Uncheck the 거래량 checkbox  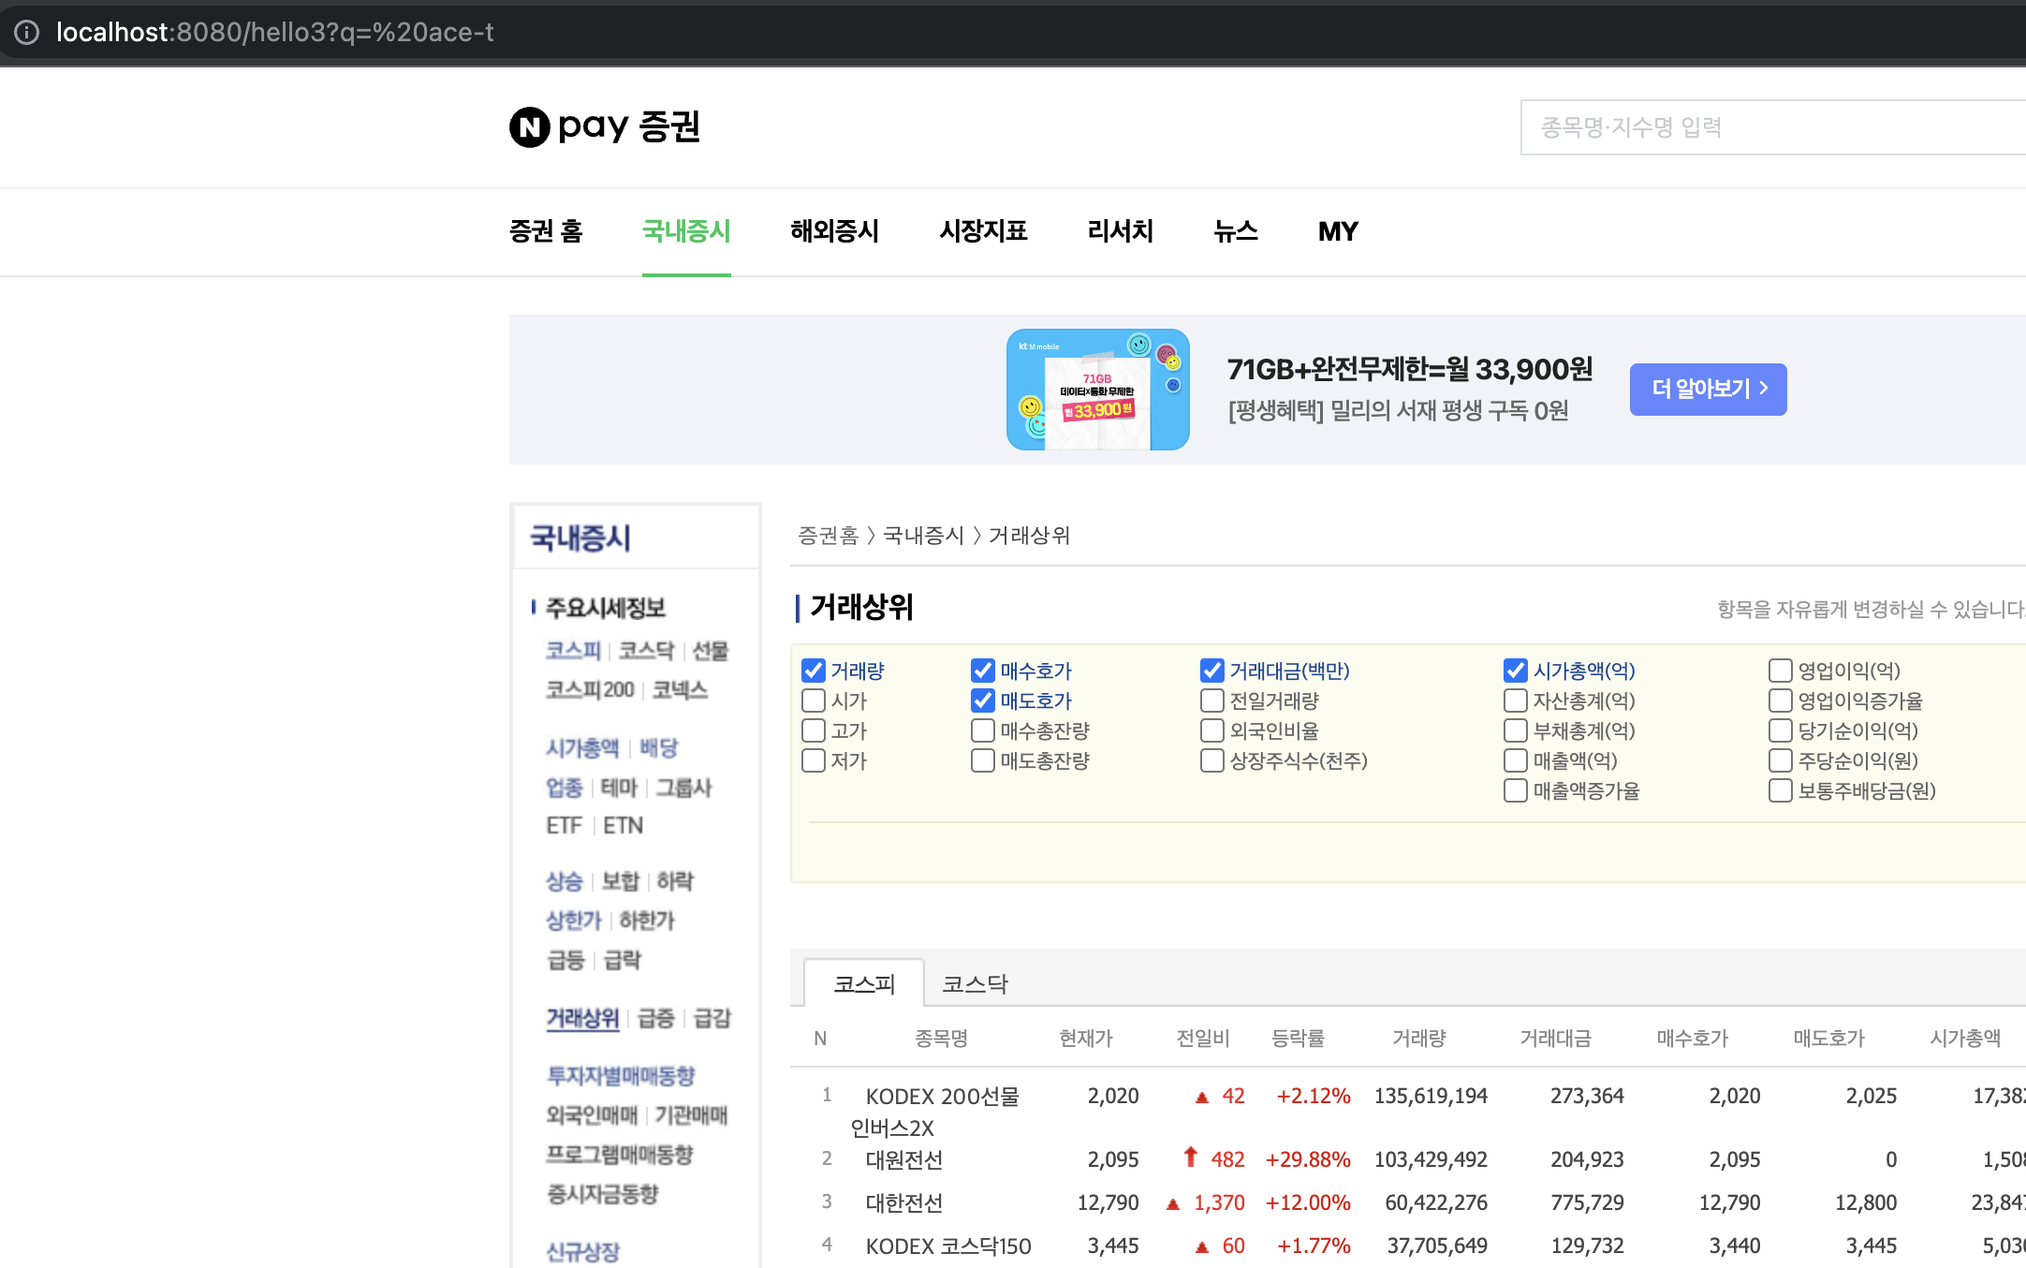814,671
